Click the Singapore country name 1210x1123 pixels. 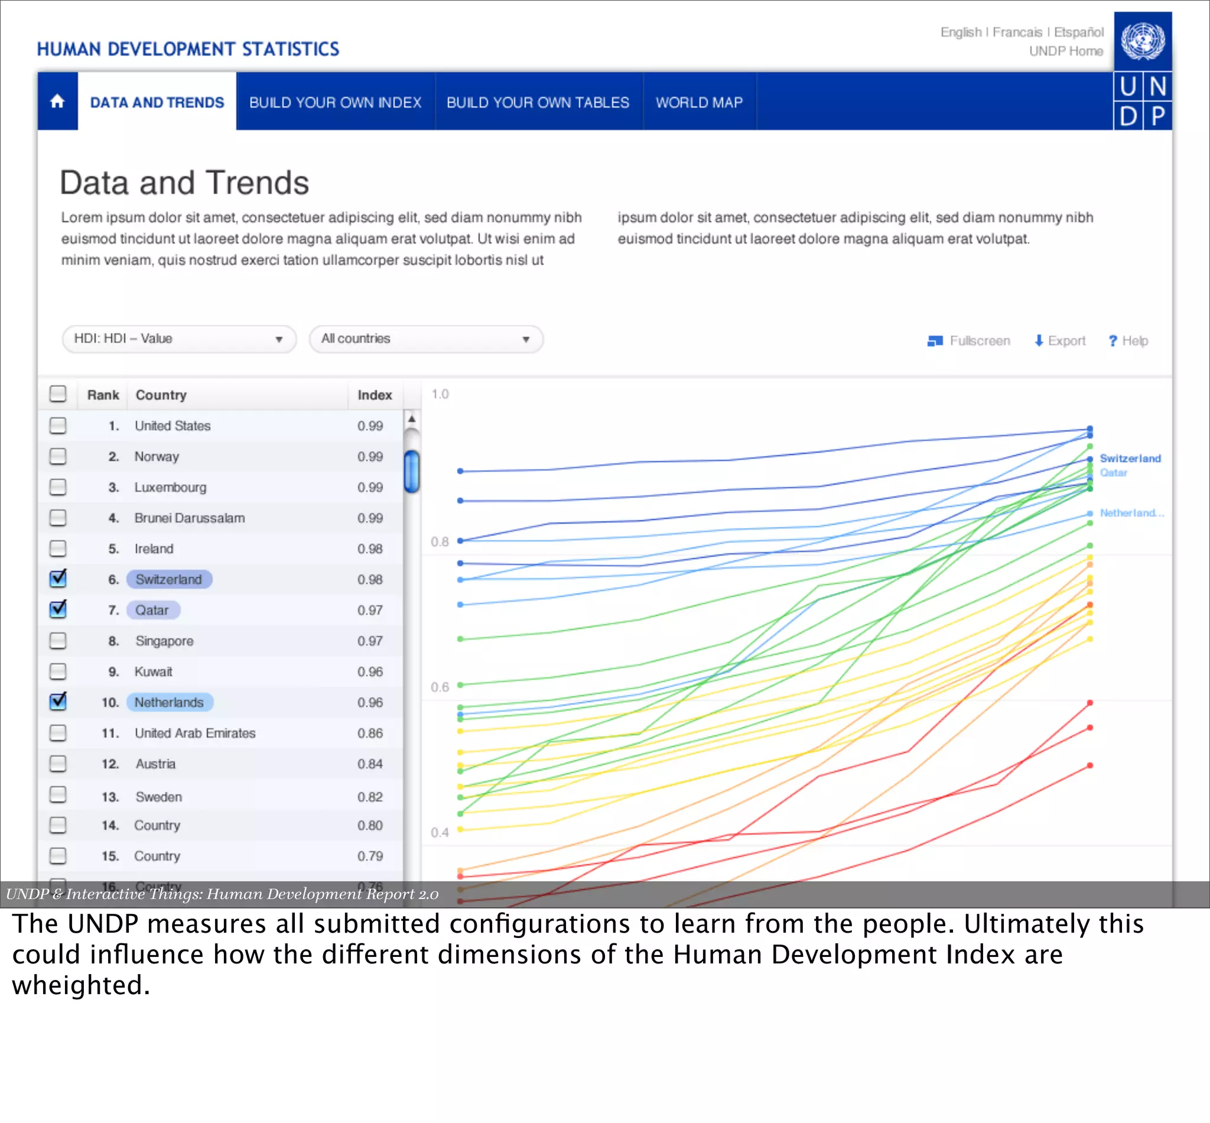[164, 641]
